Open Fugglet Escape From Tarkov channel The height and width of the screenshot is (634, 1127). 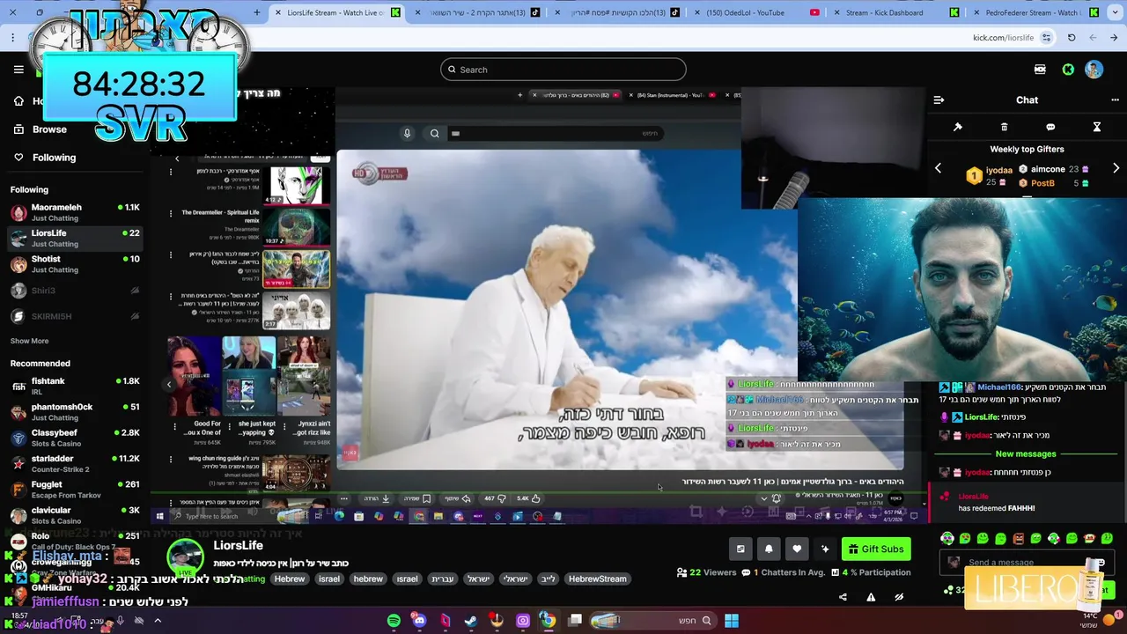pos(75,489)
